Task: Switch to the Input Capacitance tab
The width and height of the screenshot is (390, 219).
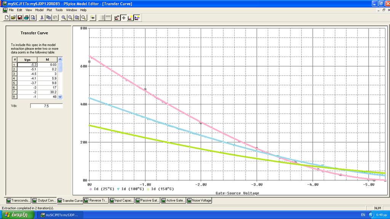Action: pos(121,200)
